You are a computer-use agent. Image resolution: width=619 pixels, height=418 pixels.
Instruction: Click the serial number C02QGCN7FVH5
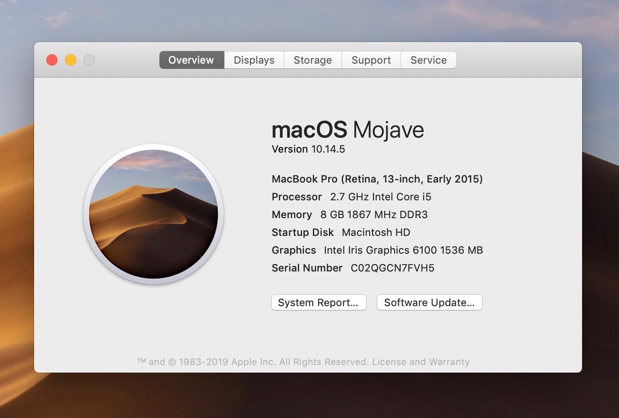392,268
